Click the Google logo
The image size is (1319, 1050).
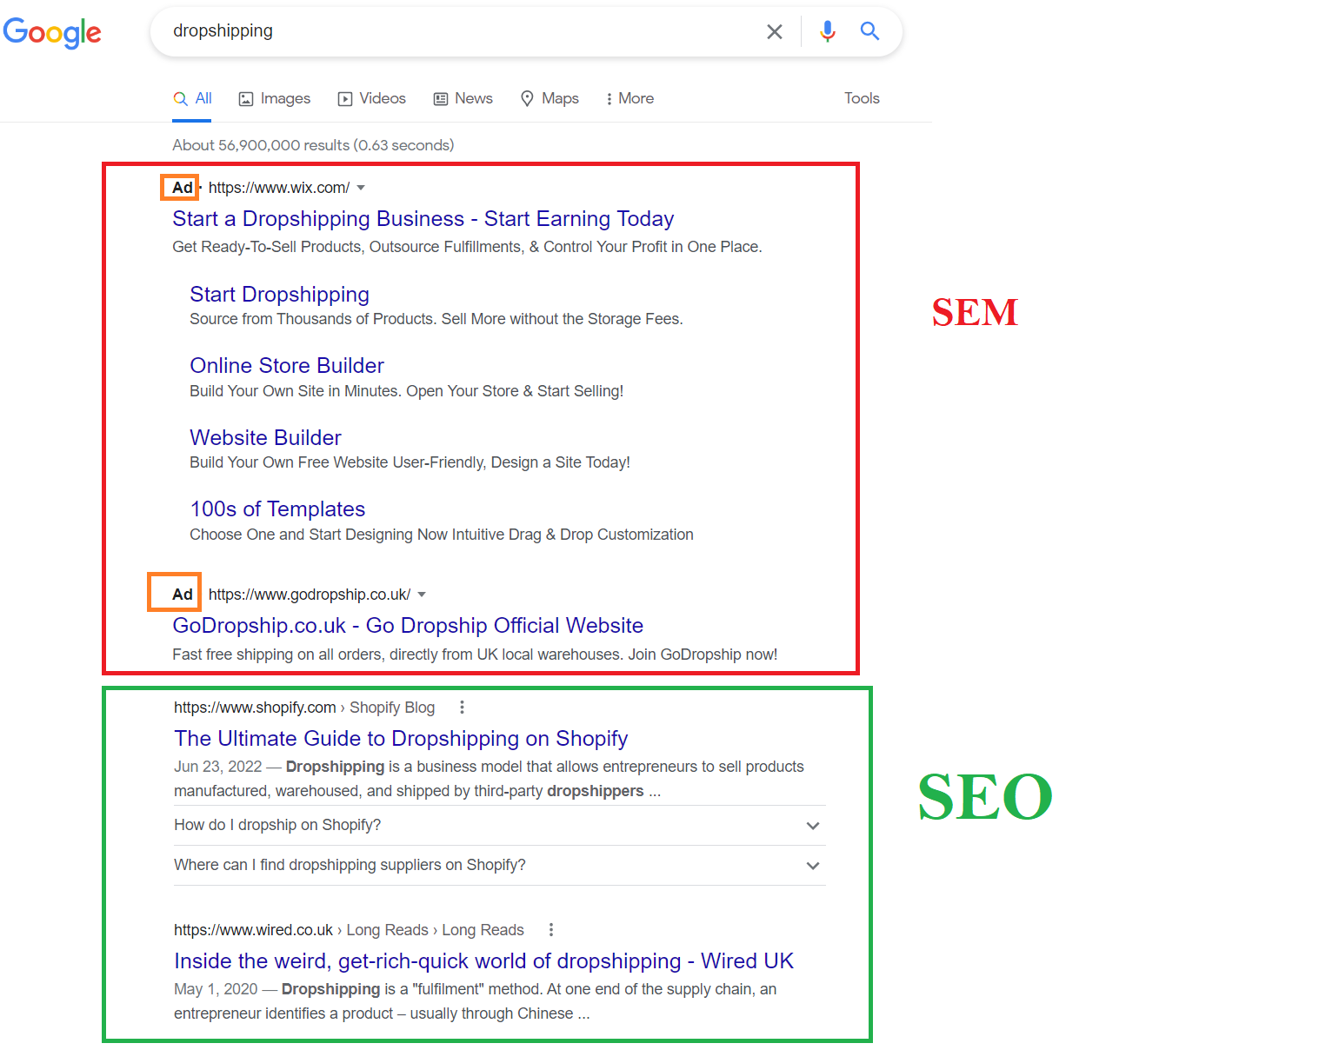coord(52,33)
